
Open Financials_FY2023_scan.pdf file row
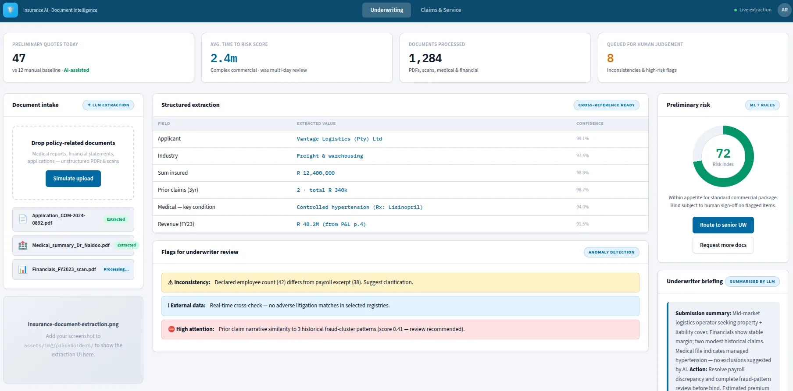coord(73,269)
